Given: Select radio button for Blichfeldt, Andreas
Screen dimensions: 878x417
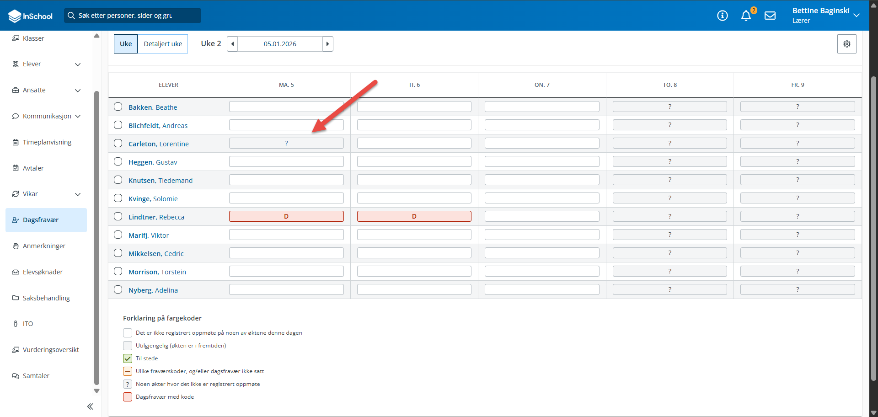Looking at the screenshot, I should pos(118,125).
